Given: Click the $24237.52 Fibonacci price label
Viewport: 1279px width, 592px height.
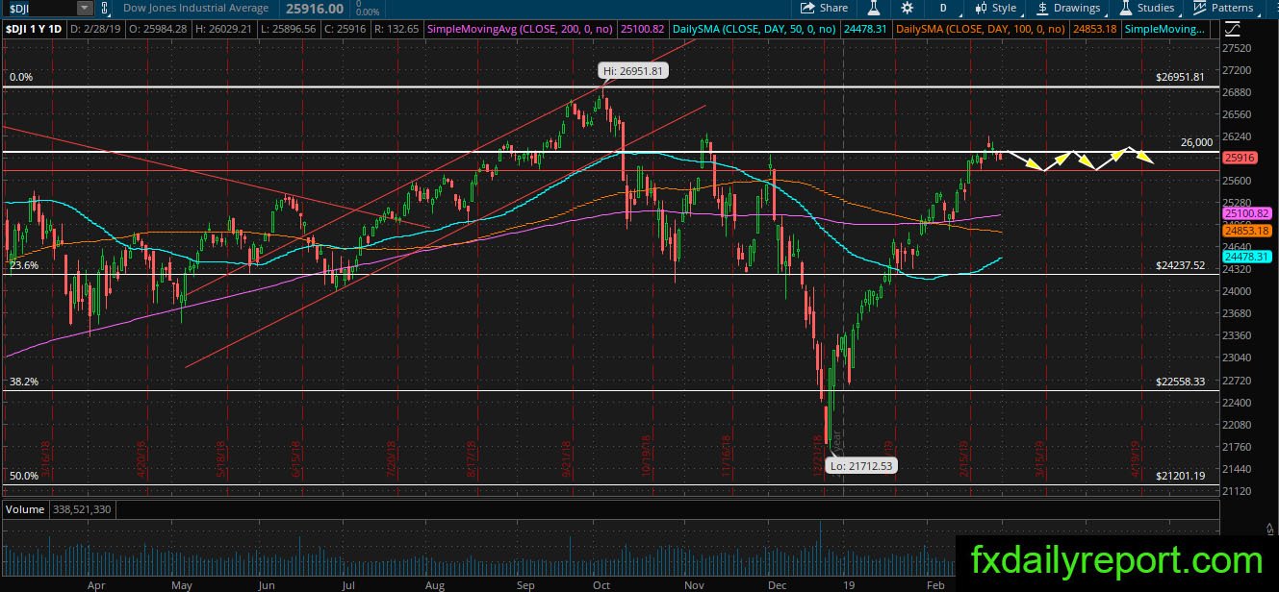Looking at the screenshot, I should pos(1180,265).
